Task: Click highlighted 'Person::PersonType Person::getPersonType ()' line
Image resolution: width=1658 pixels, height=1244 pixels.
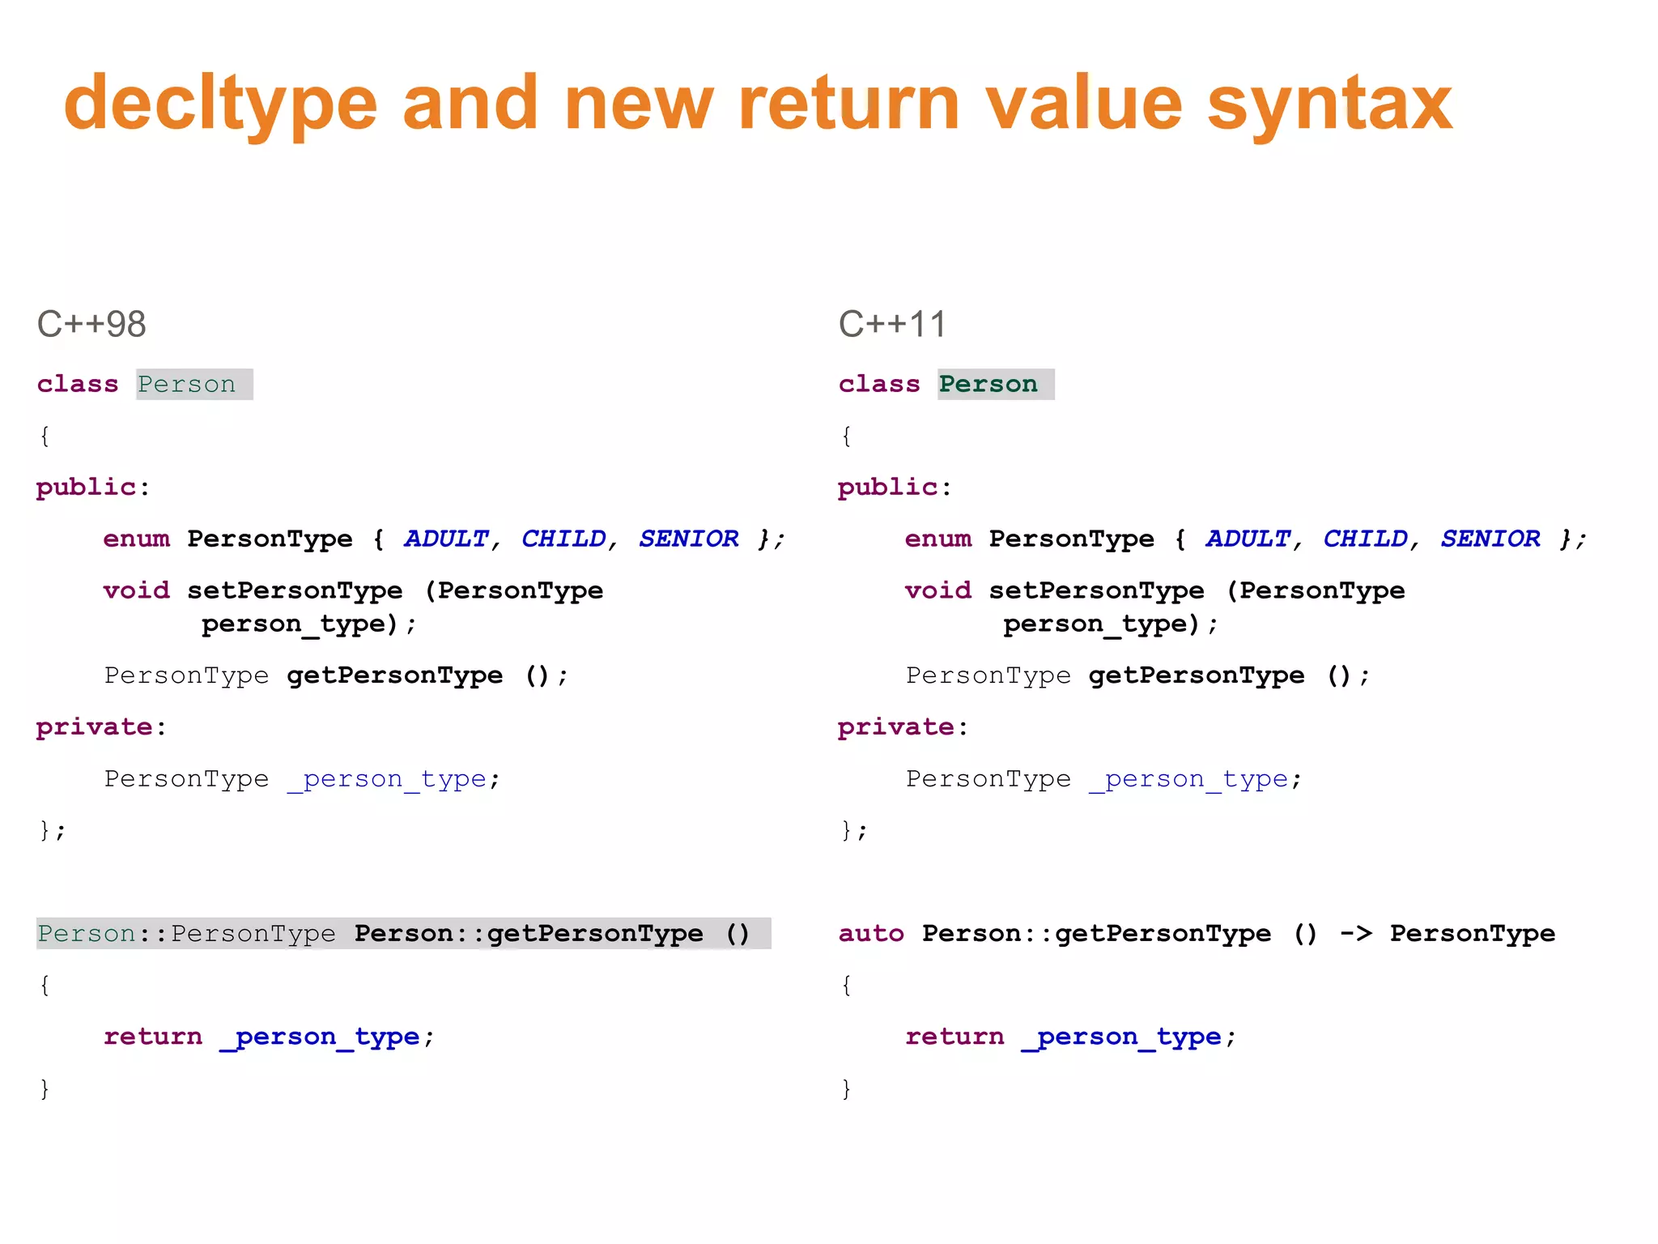Action: (403, 934)
